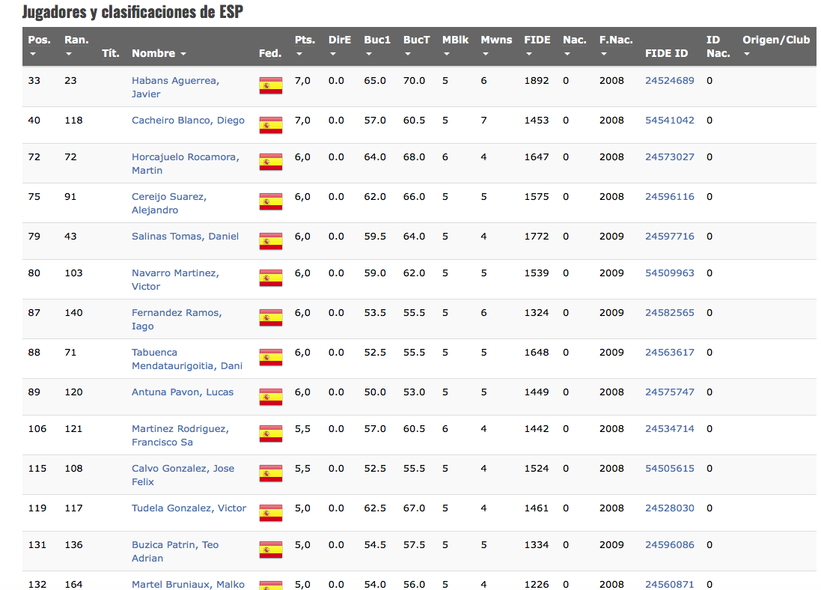This screenshot has height=590, width=821.
Task: Click the flag icon for Tudela Gonzalez, Victor
Action: tap(270, 513)
